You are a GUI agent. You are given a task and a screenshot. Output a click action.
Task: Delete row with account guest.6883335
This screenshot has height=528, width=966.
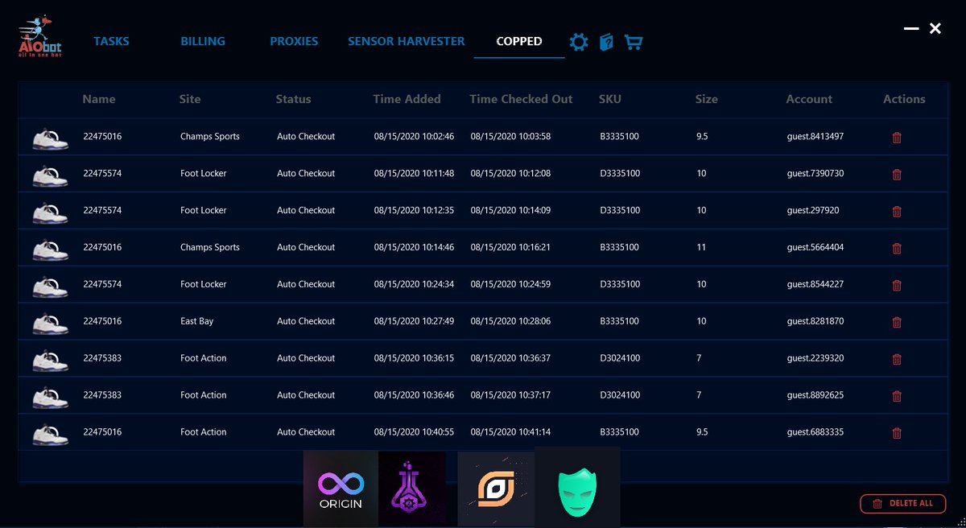(x=897, y=434)
